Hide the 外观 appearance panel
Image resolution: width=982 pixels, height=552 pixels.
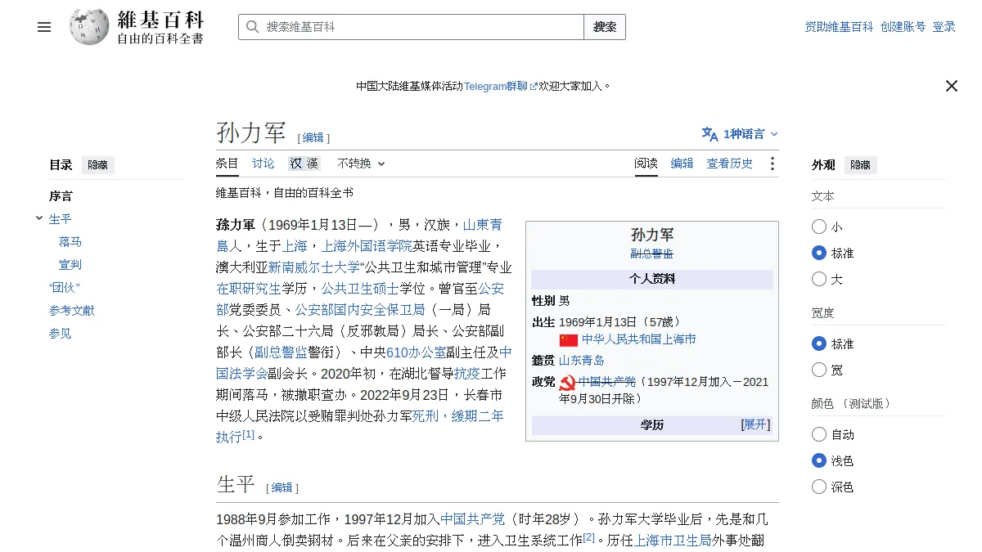[x=860, y=165]
